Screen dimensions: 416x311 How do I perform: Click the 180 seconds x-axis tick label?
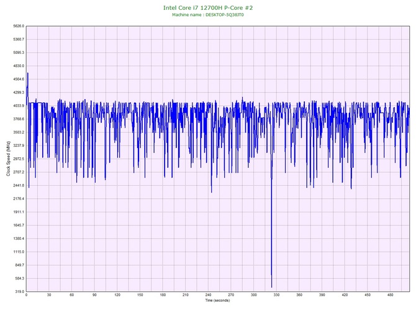(x=163, y=295)
